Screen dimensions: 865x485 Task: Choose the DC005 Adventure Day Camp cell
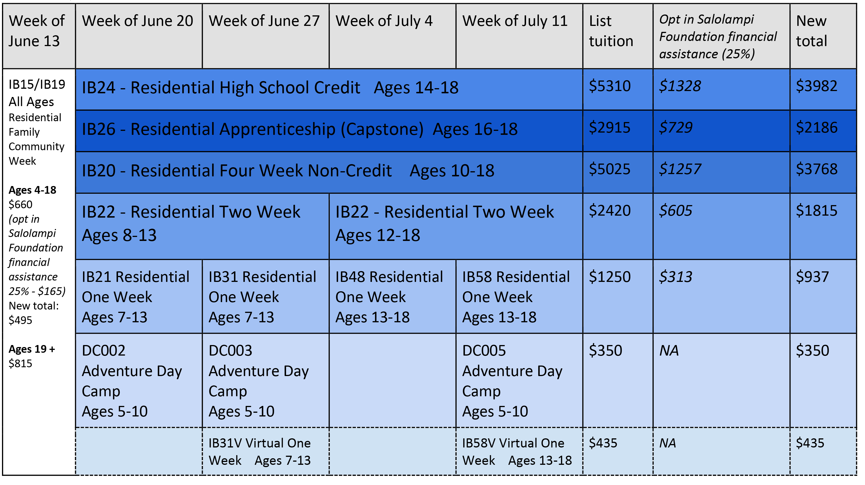pos(512,381)
